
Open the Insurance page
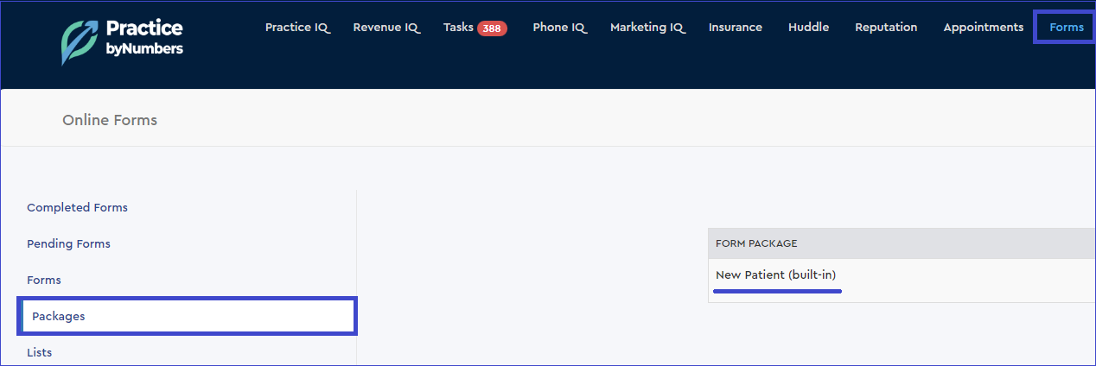point(735,28)
